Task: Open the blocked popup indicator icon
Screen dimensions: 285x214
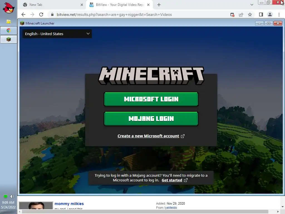Action: click(x=232, y=14)
